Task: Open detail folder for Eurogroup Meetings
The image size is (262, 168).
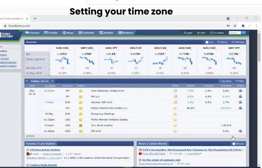Action: click(175, 114)
